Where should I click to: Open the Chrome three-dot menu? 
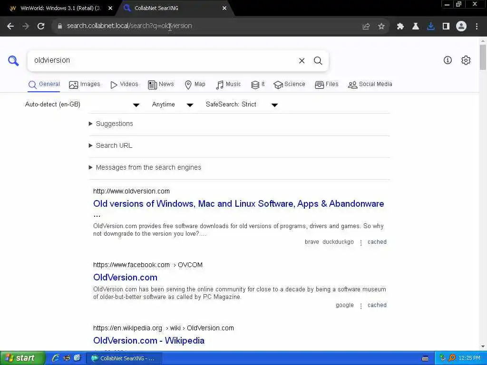click(477, 27)
